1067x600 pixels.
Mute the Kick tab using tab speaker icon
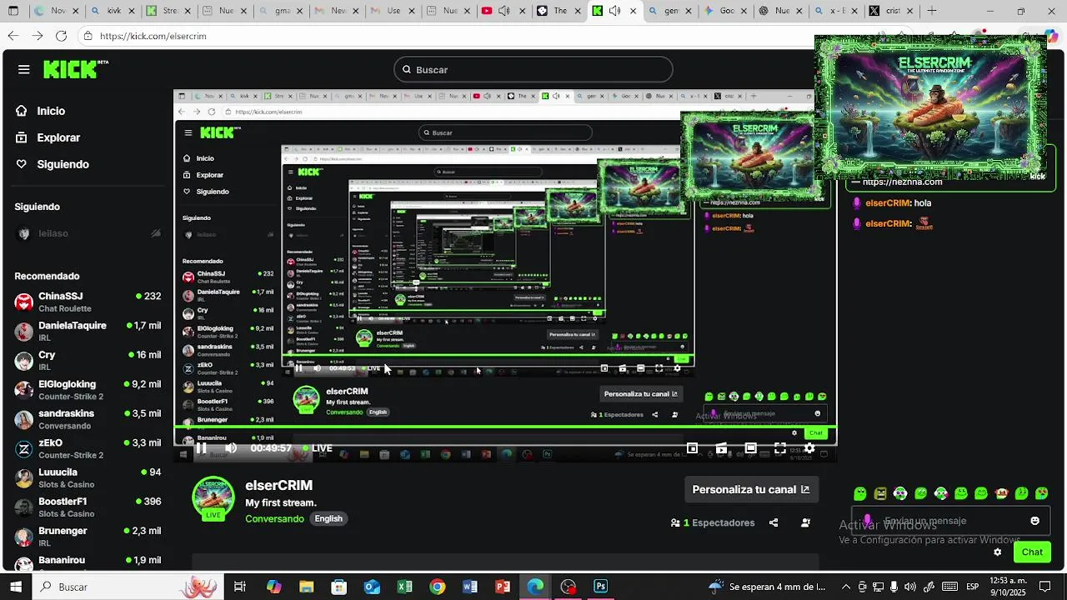point(615,11)
